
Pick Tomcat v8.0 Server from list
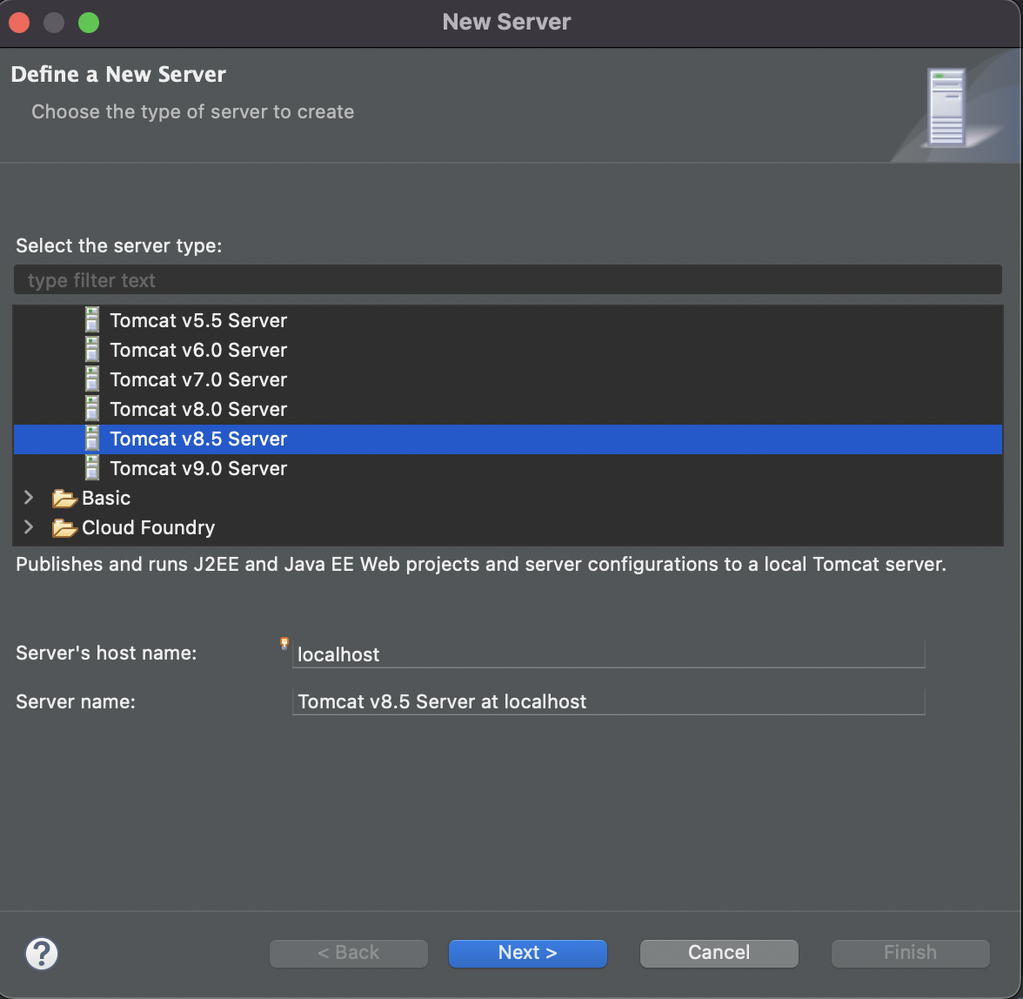point(508,409)
